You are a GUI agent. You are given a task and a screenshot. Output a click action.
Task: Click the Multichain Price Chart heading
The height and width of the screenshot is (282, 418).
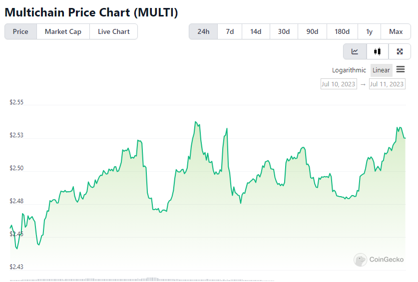tap(91, 12)
